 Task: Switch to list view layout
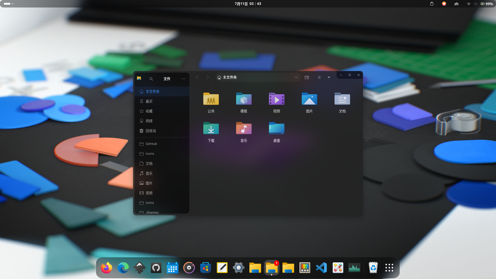click(x=319, y=77)
